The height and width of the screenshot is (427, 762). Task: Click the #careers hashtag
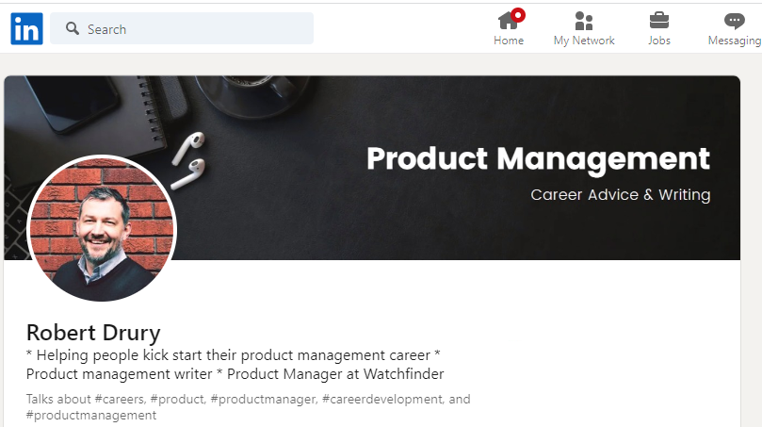(x=120, y=400)
